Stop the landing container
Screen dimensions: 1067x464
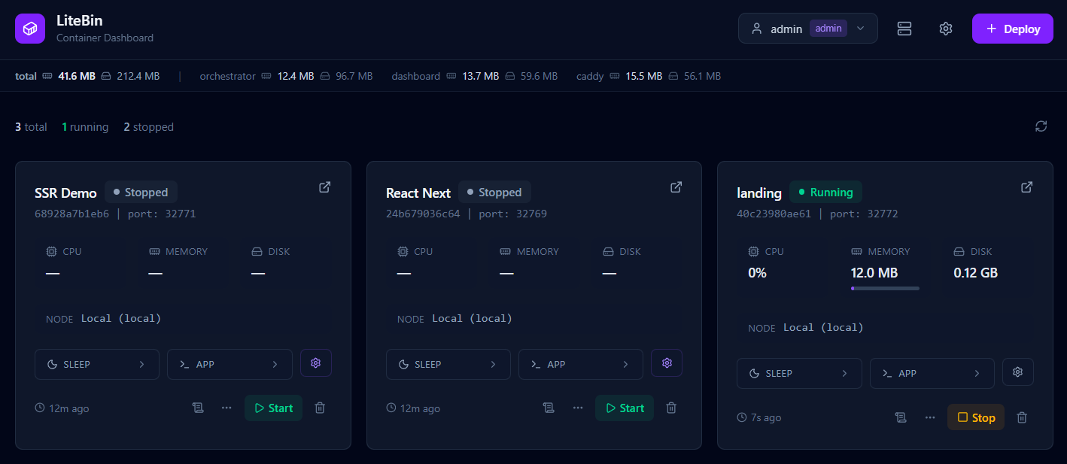click(975, 417)
